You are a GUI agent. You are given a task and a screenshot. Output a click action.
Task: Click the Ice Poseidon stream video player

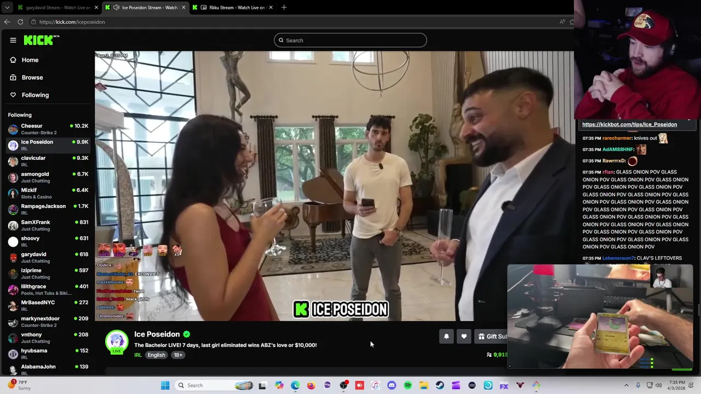[x=334, y=186]
